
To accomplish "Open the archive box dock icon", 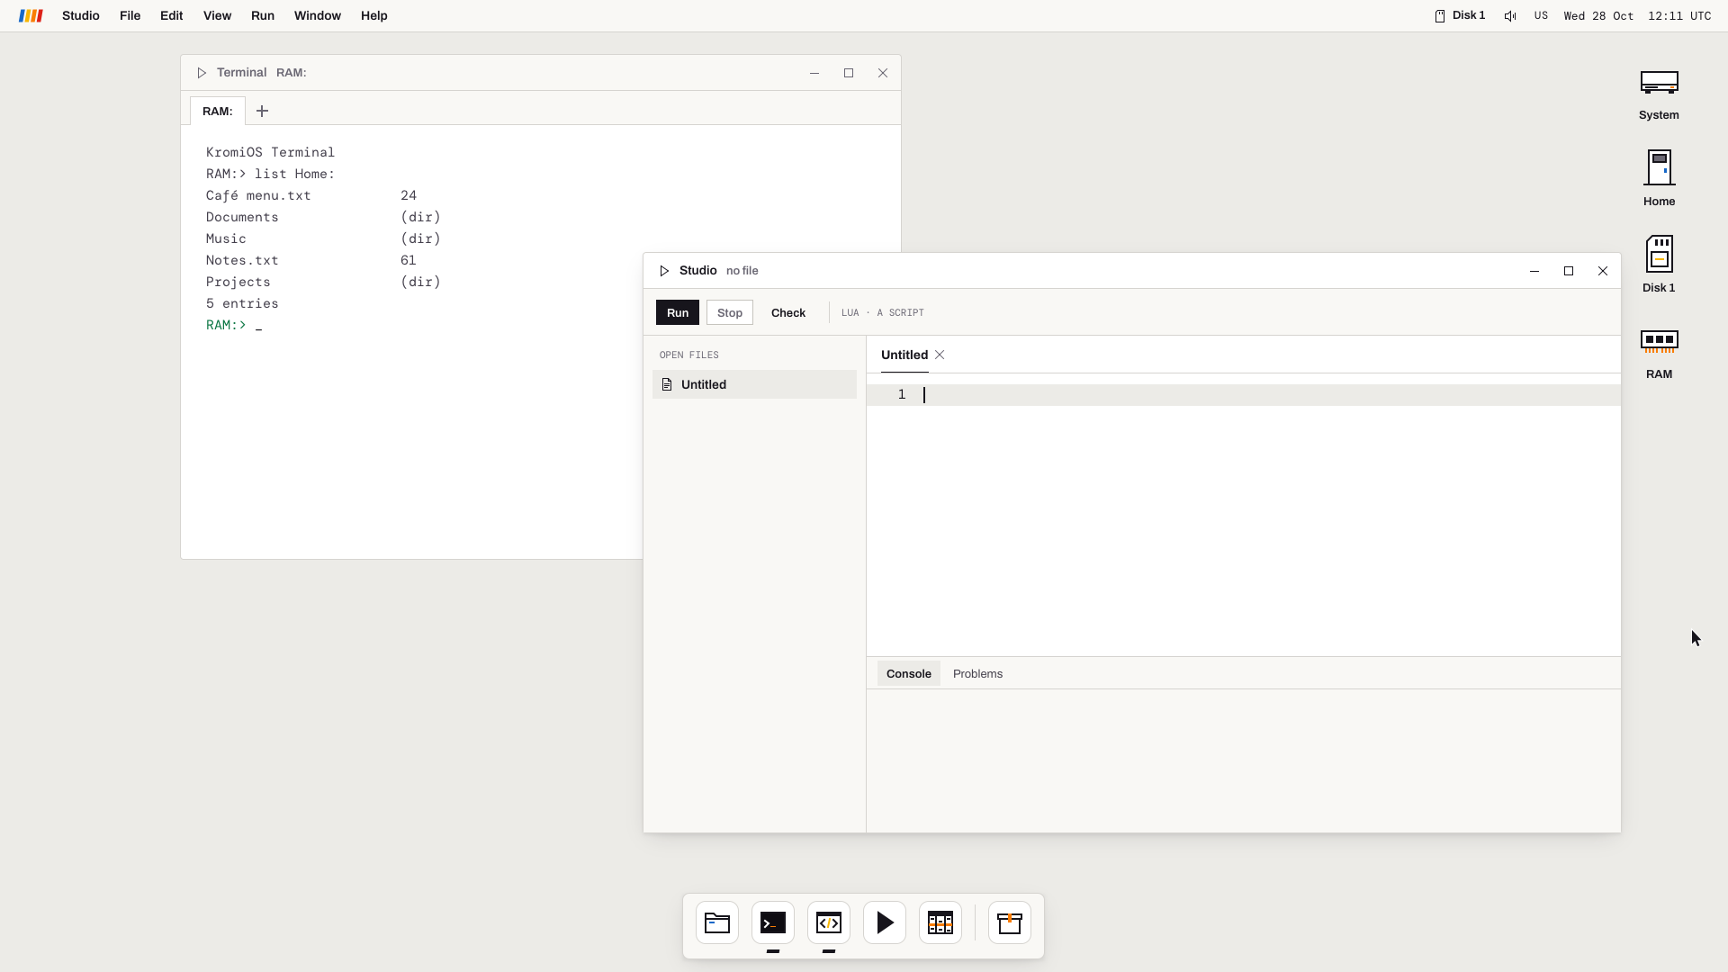I will 1010,923.
